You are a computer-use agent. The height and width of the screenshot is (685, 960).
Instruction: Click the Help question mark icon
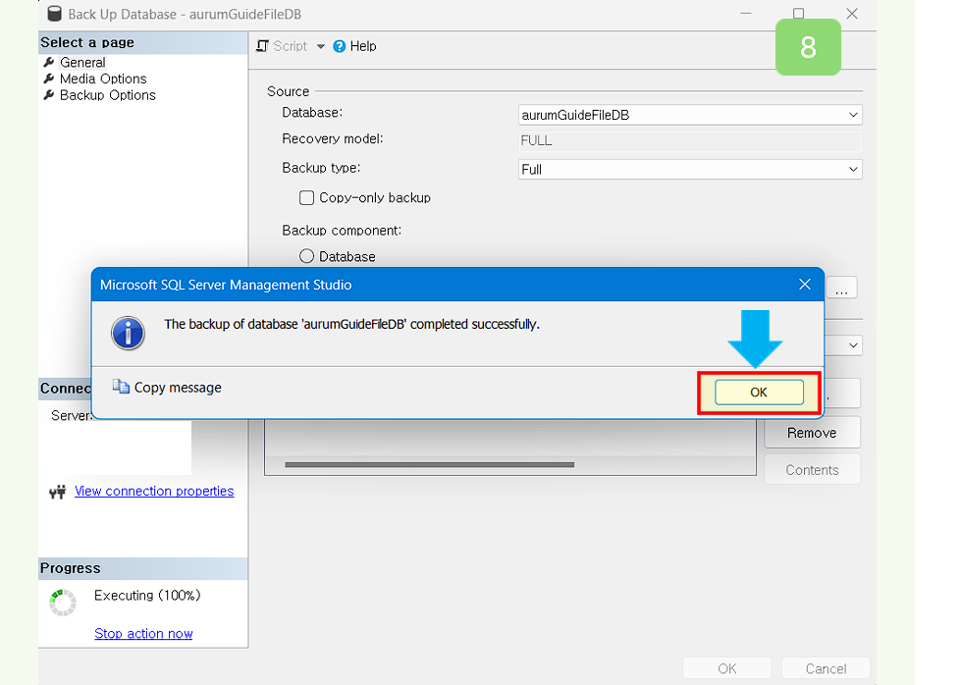pyautogui.click(x=340, y=46)
